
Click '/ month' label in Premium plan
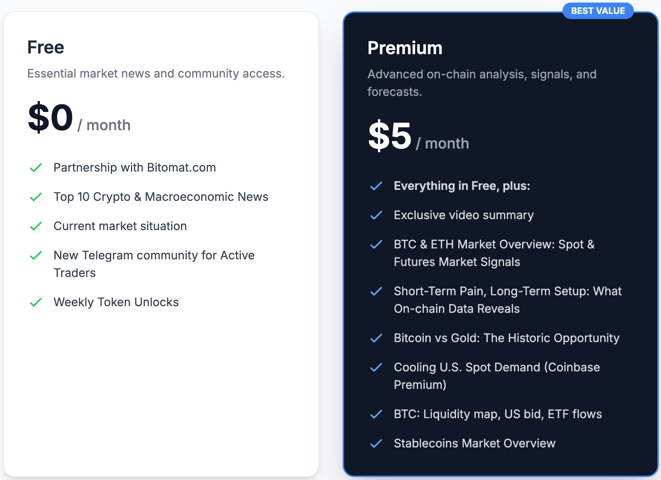[x=442, y=143]
